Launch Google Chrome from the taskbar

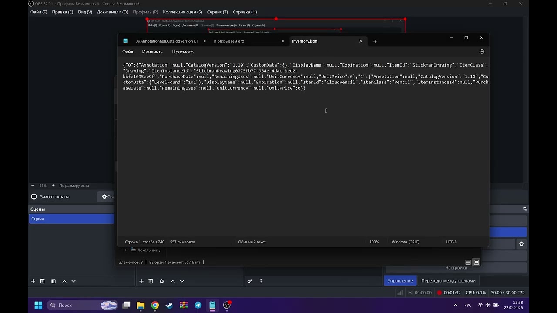point(155,305)
